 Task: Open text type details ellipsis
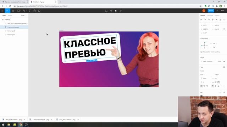click(x=224, y=86)
